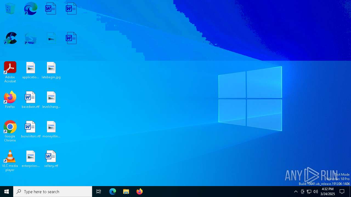
Task: Select the busvisitors.rtf document
Action: click(30, 129)
